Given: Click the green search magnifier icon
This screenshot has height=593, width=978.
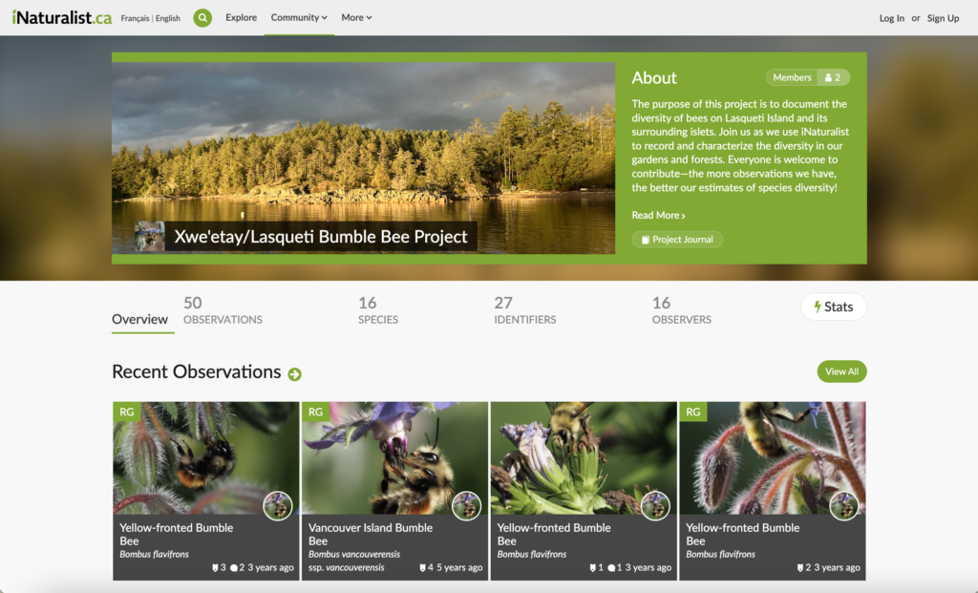Looking at the screenshot, I should point(202,17).
